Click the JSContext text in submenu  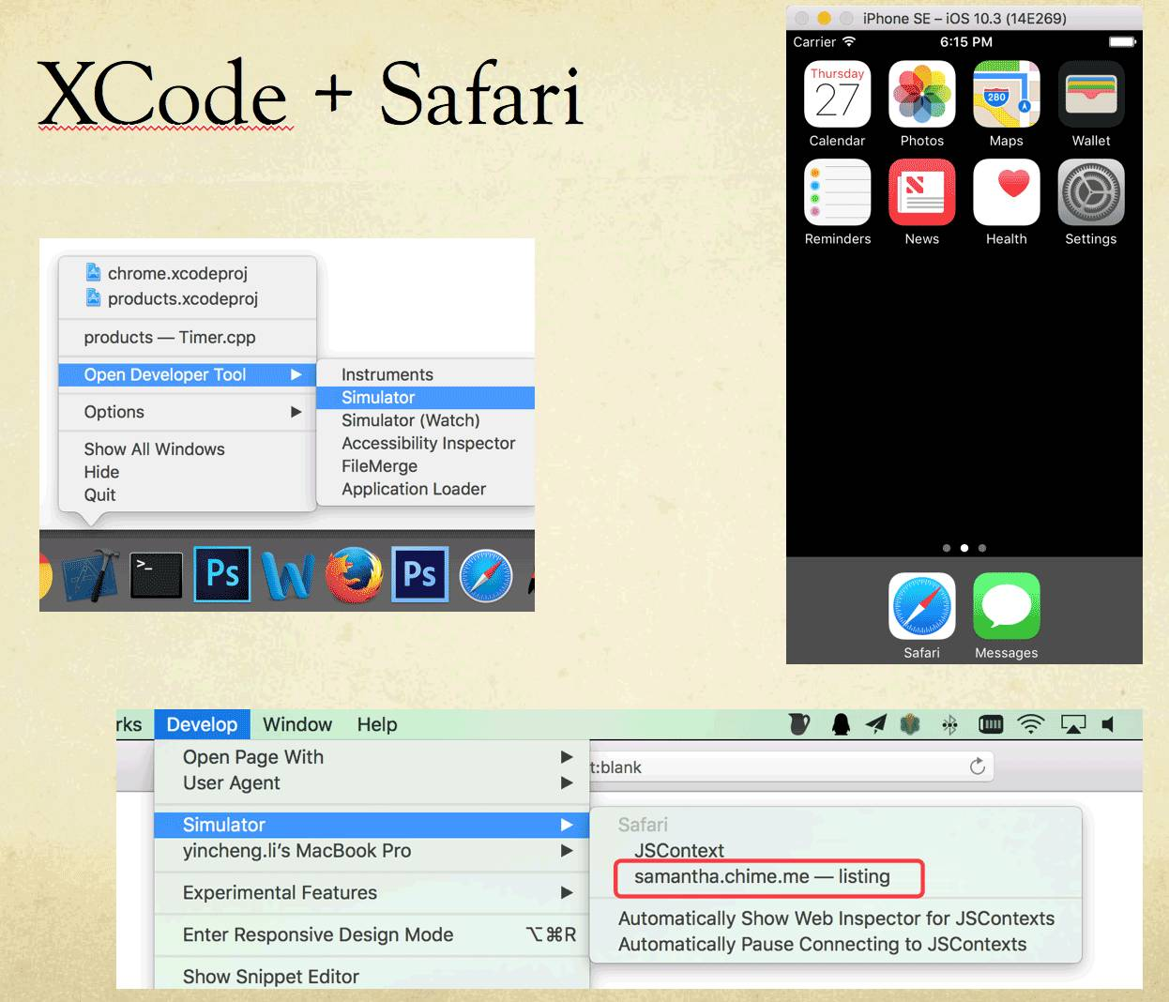click(x=679, y=850)
